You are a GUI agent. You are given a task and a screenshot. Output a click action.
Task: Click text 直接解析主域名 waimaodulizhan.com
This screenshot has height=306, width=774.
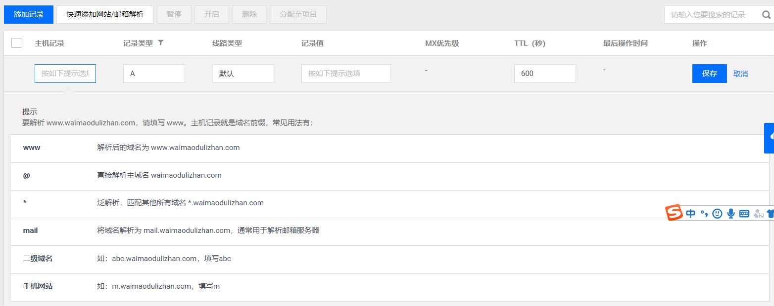point(159,175)
